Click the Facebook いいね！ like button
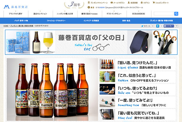 point(168,26)
